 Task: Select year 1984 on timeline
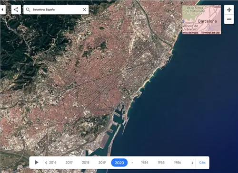[145, 163]
